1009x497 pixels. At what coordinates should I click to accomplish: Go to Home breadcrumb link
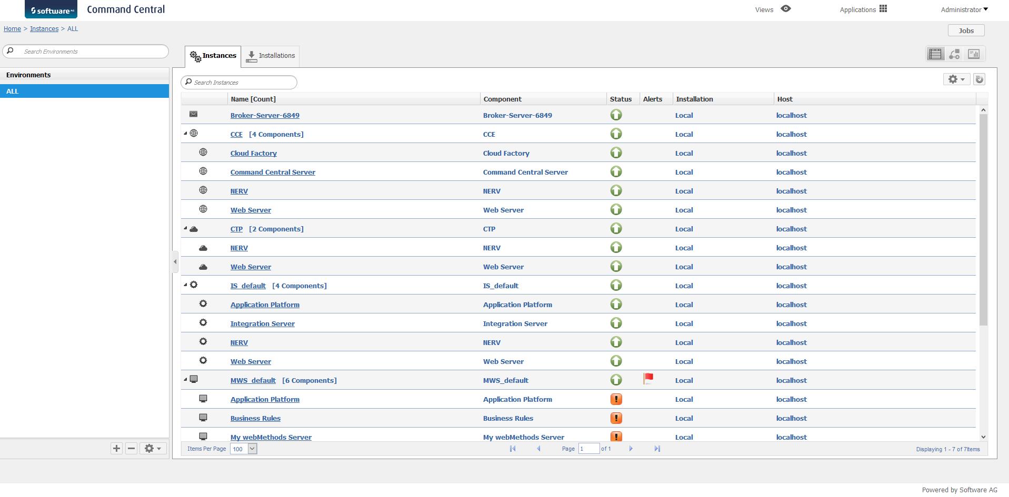click(12, 29)
